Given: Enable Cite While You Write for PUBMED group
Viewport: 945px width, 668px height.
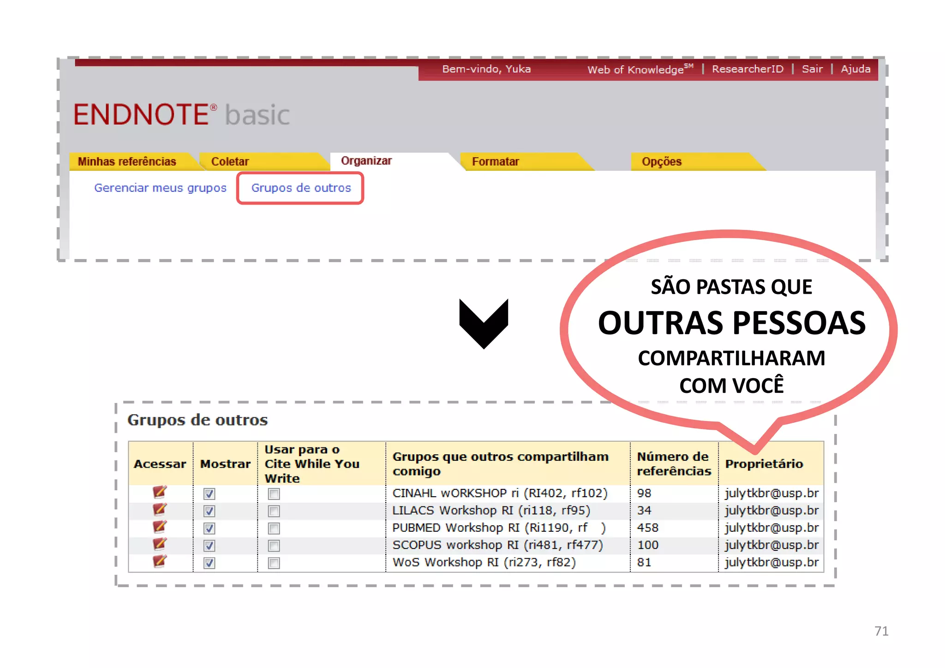Looking at the screenshot, I should pyautogui.click(x=274, y=529).
